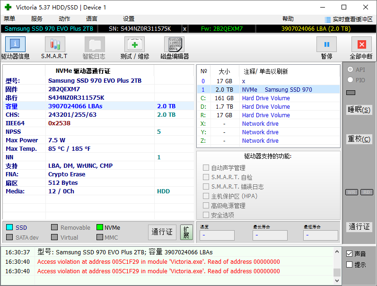Image resolution: width=377 pixels, height=286 pixels.
Task: Open the 动作 menu
Action: click(x=64, y=19)
